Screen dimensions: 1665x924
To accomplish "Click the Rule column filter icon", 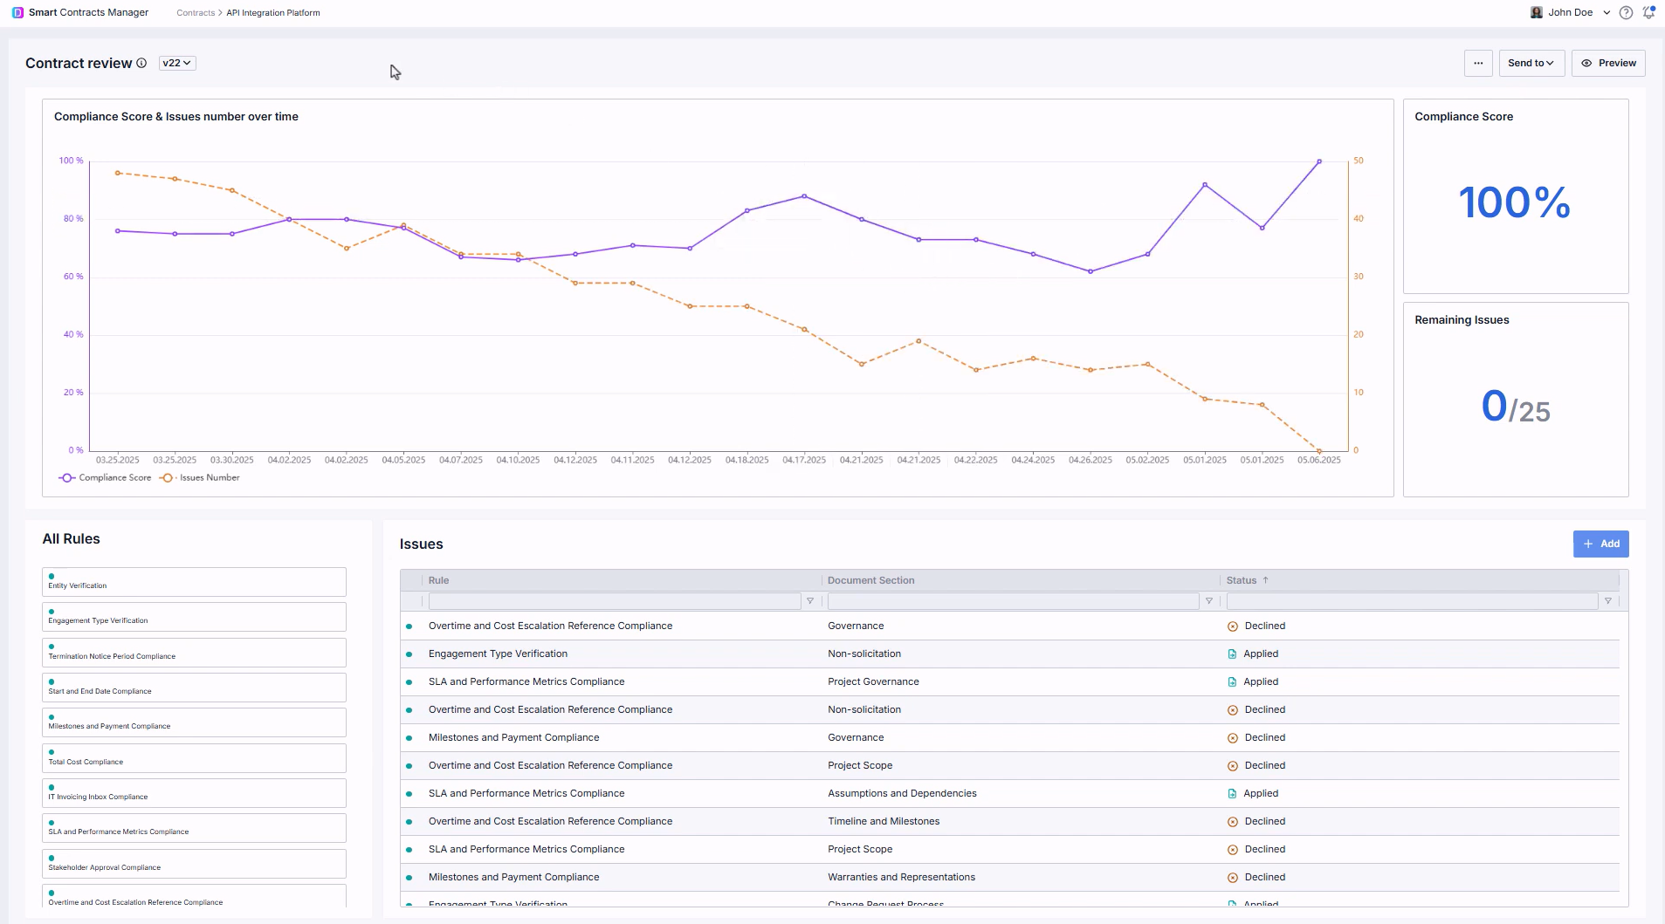I will coord(810,601).
